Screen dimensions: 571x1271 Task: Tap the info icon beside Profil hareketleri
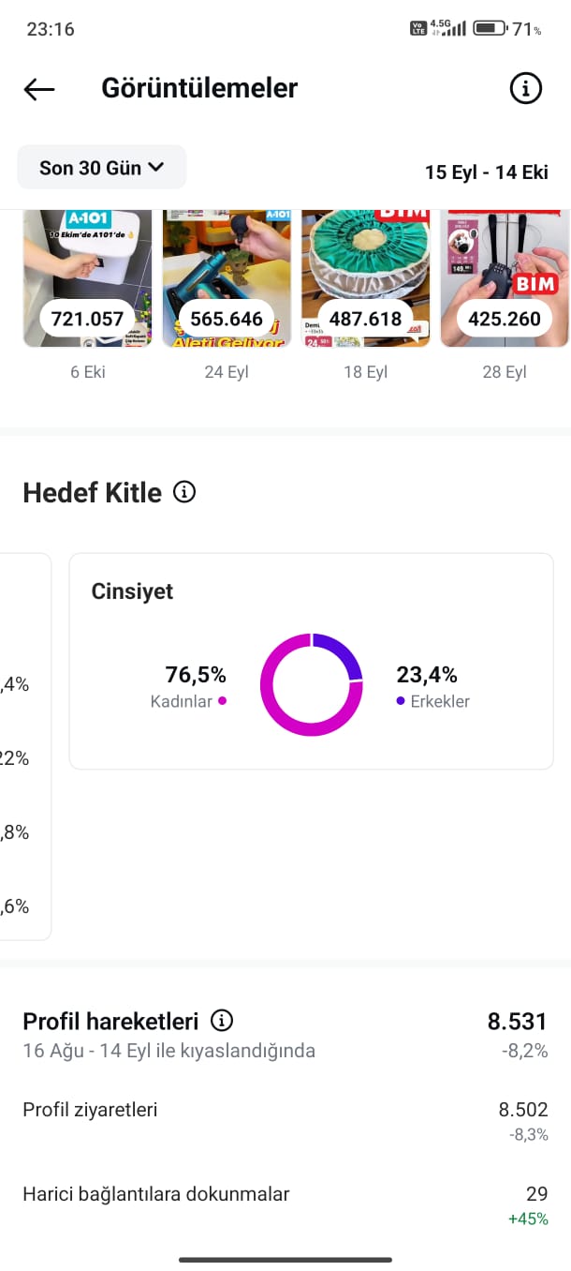point(222,1021)
